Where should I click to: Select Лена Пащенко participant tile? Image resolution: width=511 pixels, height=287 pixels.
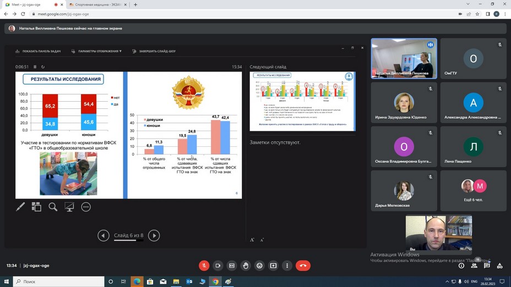coord(473,147)
